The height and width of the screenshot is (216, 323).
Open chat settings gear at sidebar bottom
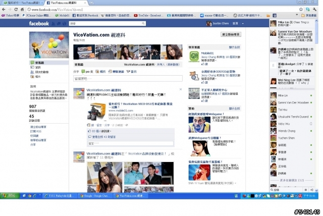click(x=306, y=190)
